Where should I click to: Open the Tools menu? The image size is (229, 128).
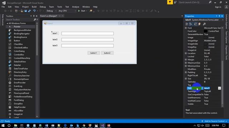(x=60, y=7)
